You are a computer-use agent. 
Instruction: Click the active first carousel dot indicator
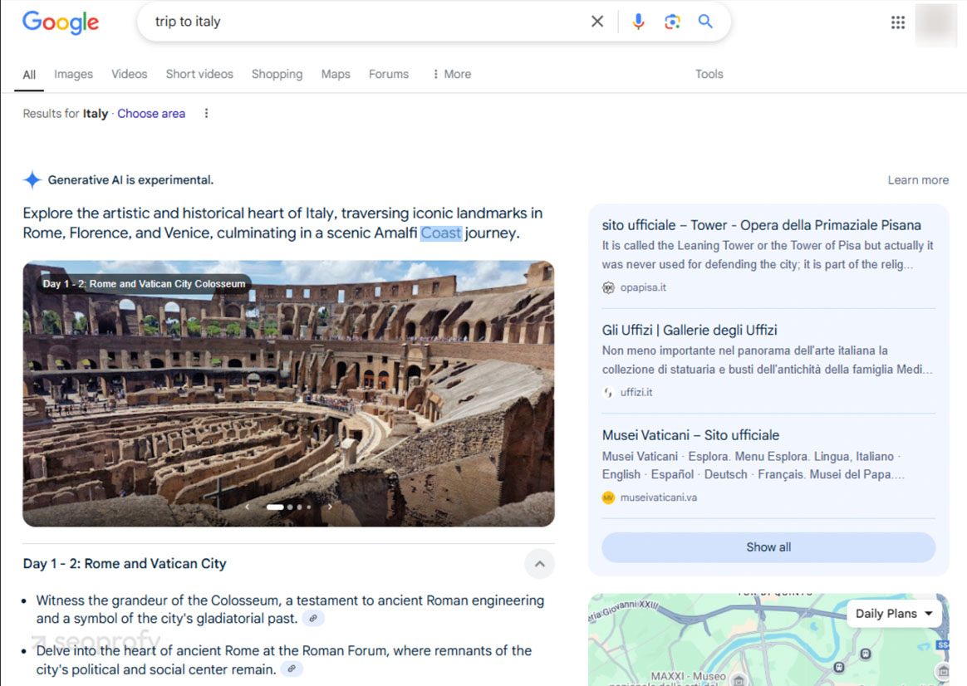(275, 507)
